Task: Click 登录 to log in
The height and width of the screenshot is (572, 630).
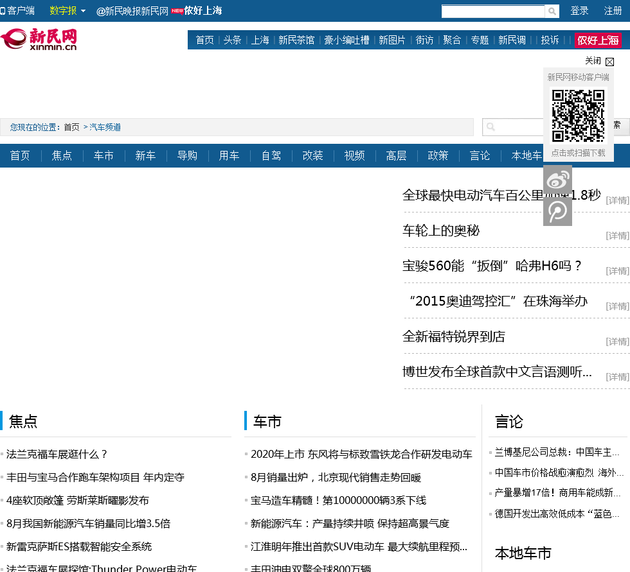Action: (579, 11)
